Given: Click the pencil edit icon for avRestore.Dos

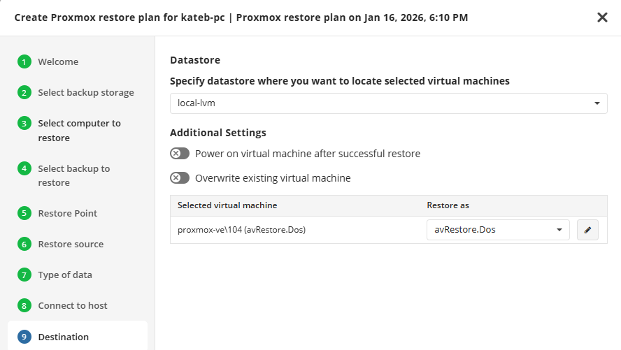Looking at the screenshot, I should [587, 230].
